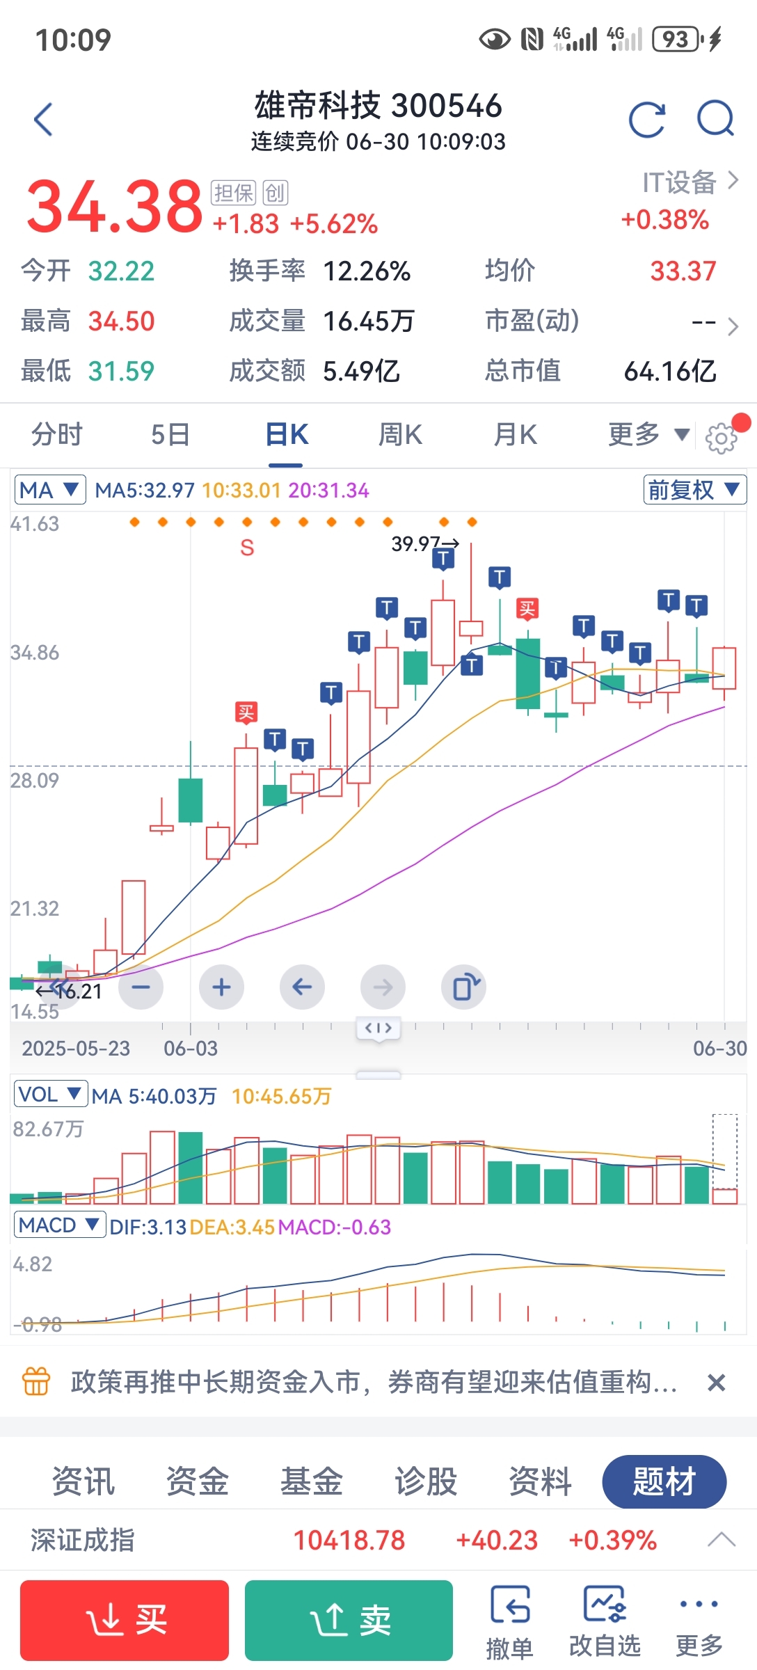Open the 资料 company info tab
This screenshot has height=1670, width=757.
pos(540,1481)
